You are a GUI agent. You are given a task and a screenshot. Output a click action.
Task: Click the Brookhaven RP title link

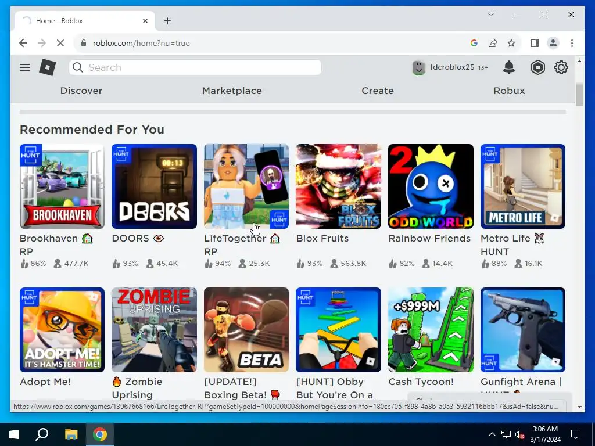pyautogui.click(x=56, y=244)
